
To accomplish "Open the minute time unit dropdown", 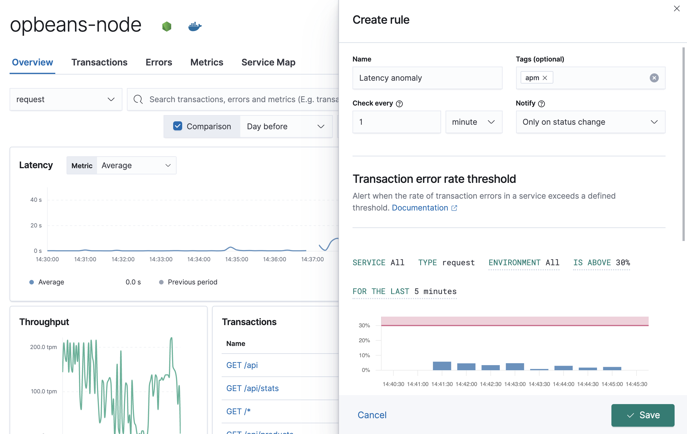I will coord(474,122).
